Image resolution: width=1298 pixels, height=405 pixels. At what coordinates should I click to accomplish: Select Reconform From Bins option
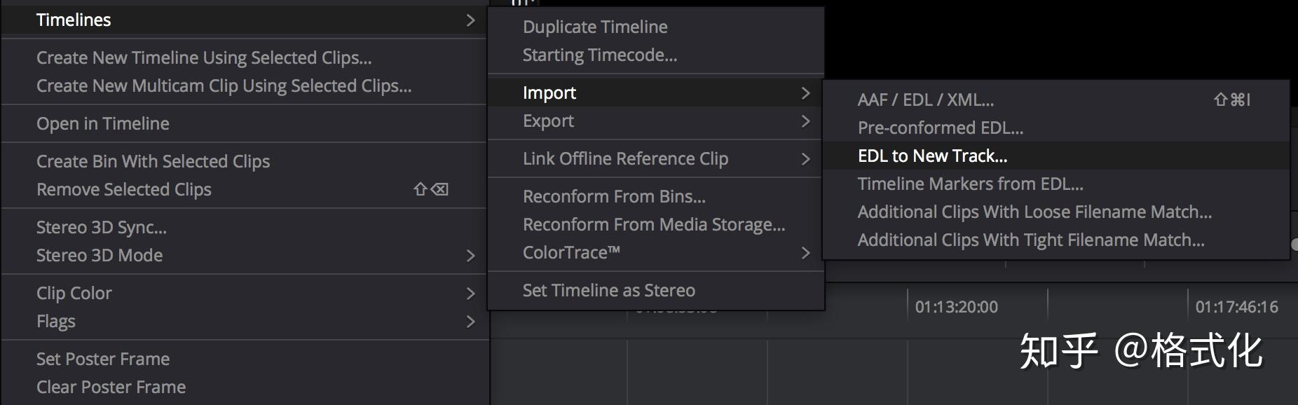coord(614,197)
